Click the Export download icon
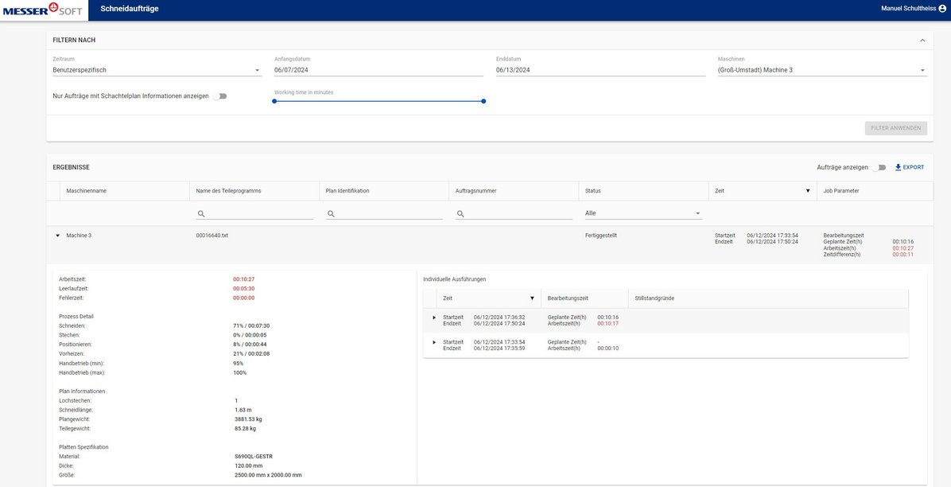951x487 pixels. click(x=898, y=167)
